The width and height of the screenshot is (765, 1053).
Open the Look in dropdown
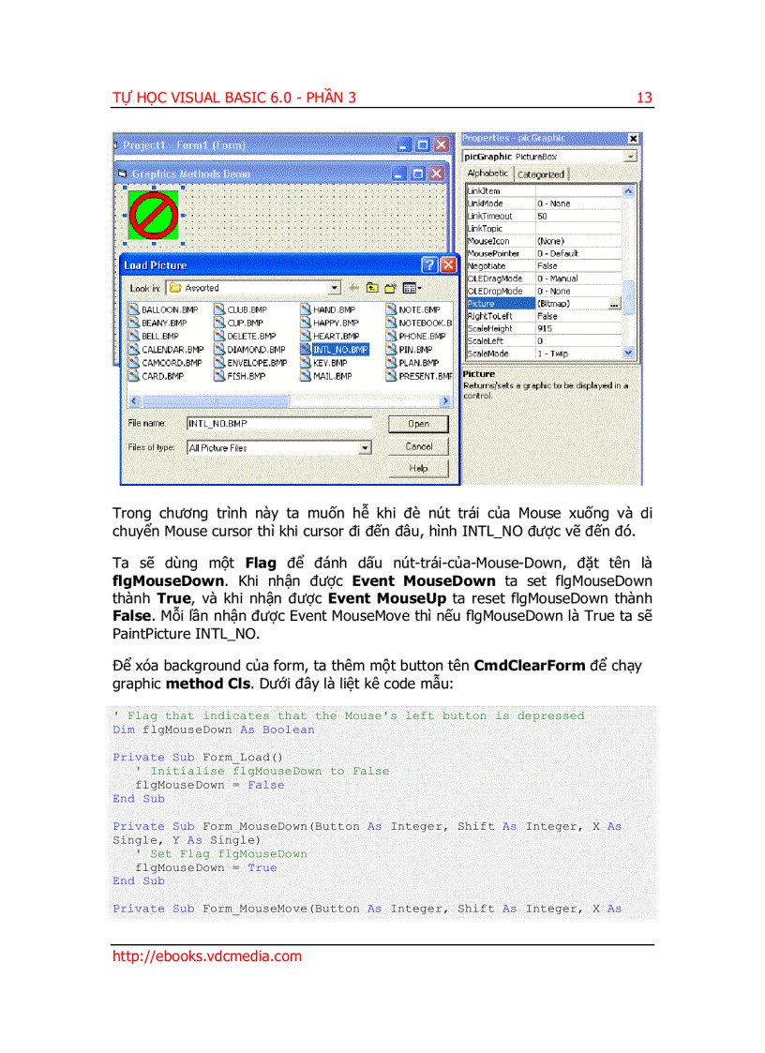(334, 287)
